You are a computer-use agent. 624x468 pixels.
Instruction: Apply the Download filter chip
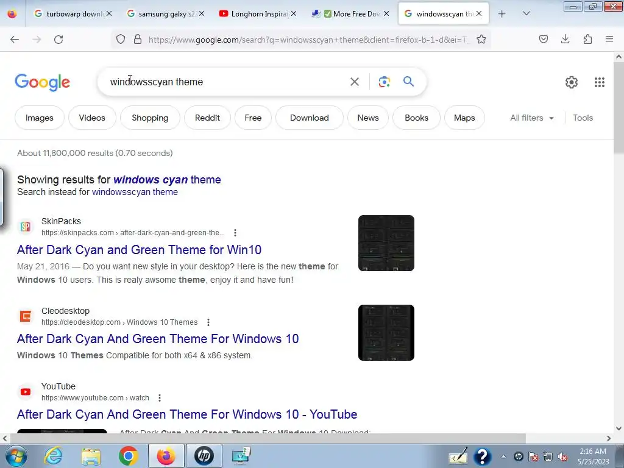[309, 118]
